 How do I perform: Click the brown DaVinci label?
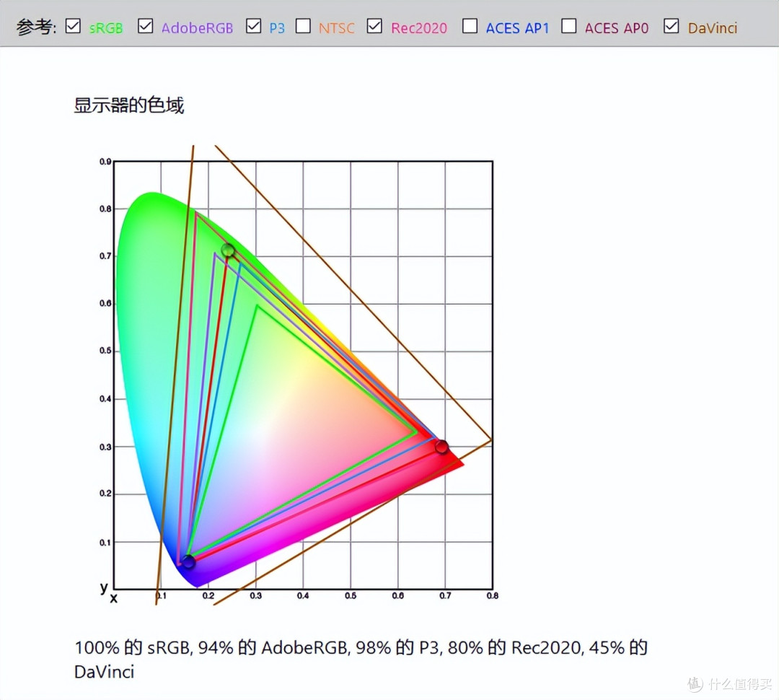[713, 28]
